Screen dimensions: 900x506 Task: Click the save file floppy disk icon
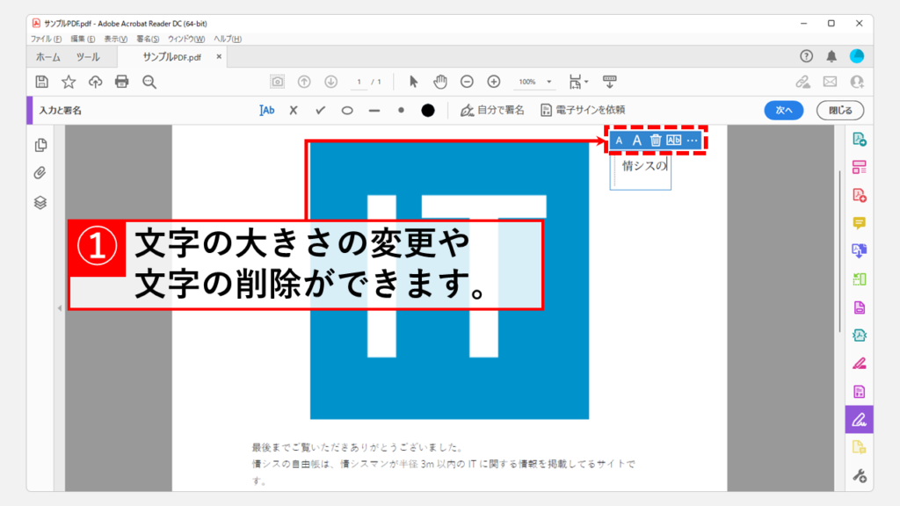(x=41, y=82)
